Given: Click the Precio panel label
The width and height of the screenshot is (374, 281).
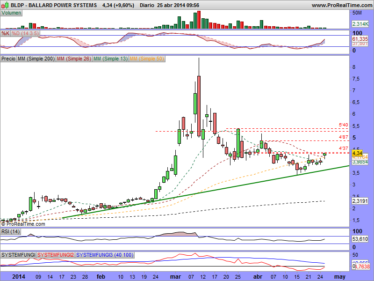Looking at the screenshot, I should point(8,59).
